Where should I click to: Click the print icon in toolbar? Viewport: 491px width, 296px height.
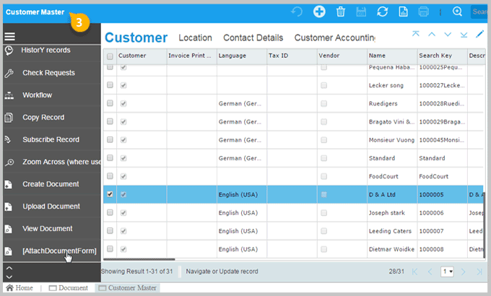pos(424,12)
